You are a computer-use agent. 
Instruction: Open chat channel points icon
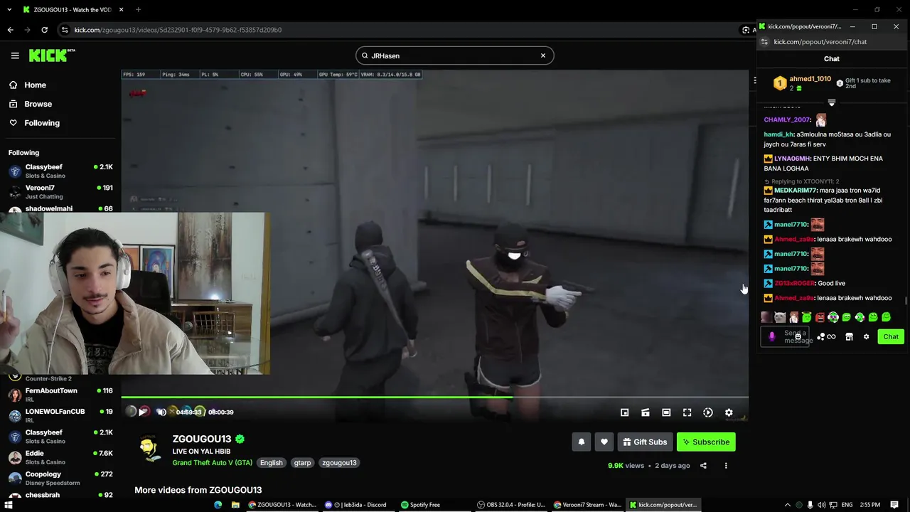point(820,336)
